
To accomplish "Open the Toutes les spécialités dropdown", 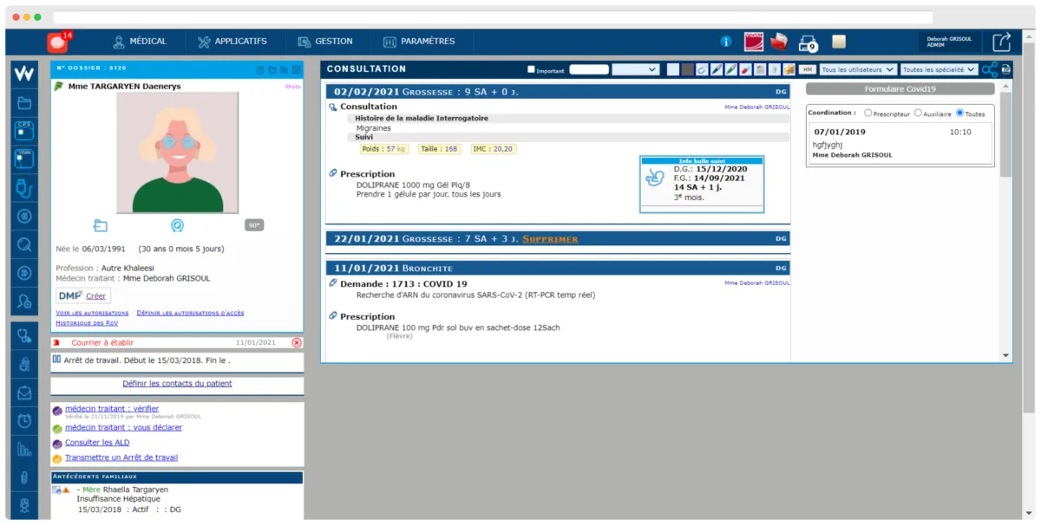I will point(939,69).
